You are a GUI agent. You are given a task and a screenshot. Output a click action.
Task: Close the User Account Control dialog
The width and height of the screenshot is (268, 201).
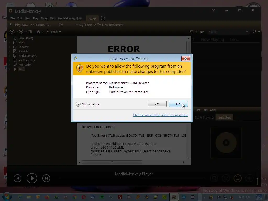[186, 59]
